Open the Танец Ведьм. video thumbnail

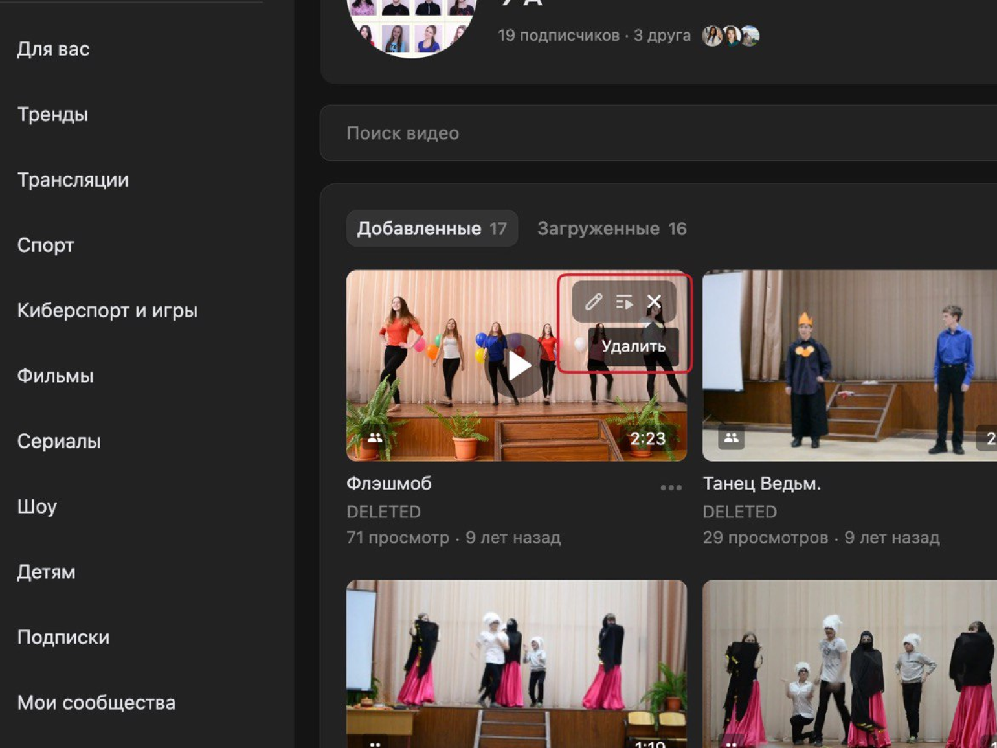[x=849, y=366]
